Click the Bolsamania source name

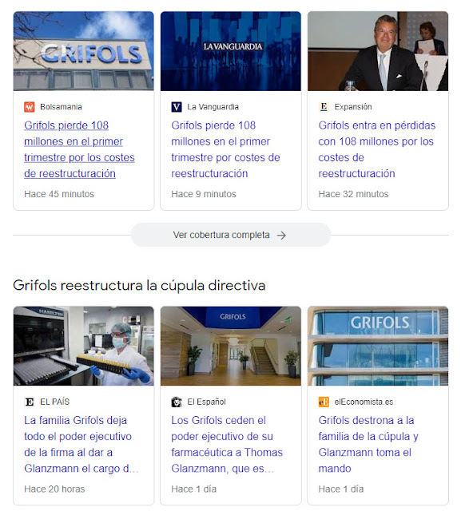[61, 107]
